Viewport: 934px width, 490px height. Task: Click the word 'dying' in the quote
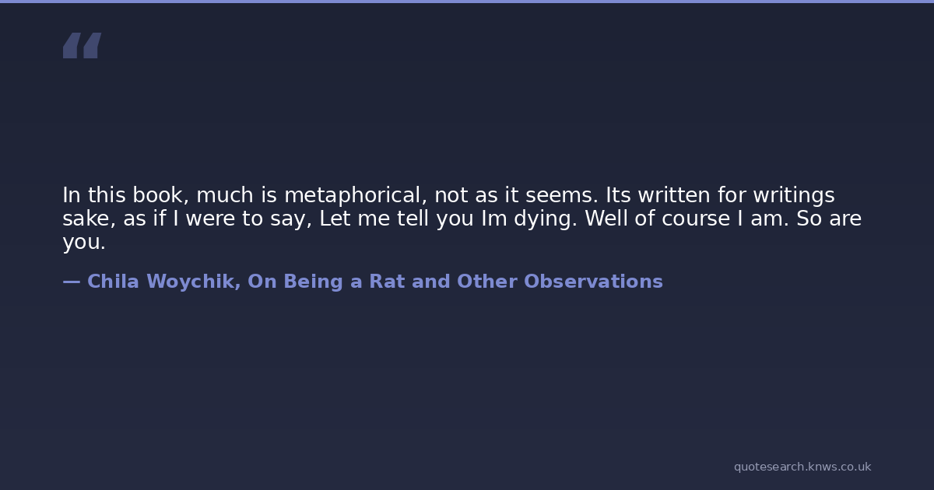point(545,219)
